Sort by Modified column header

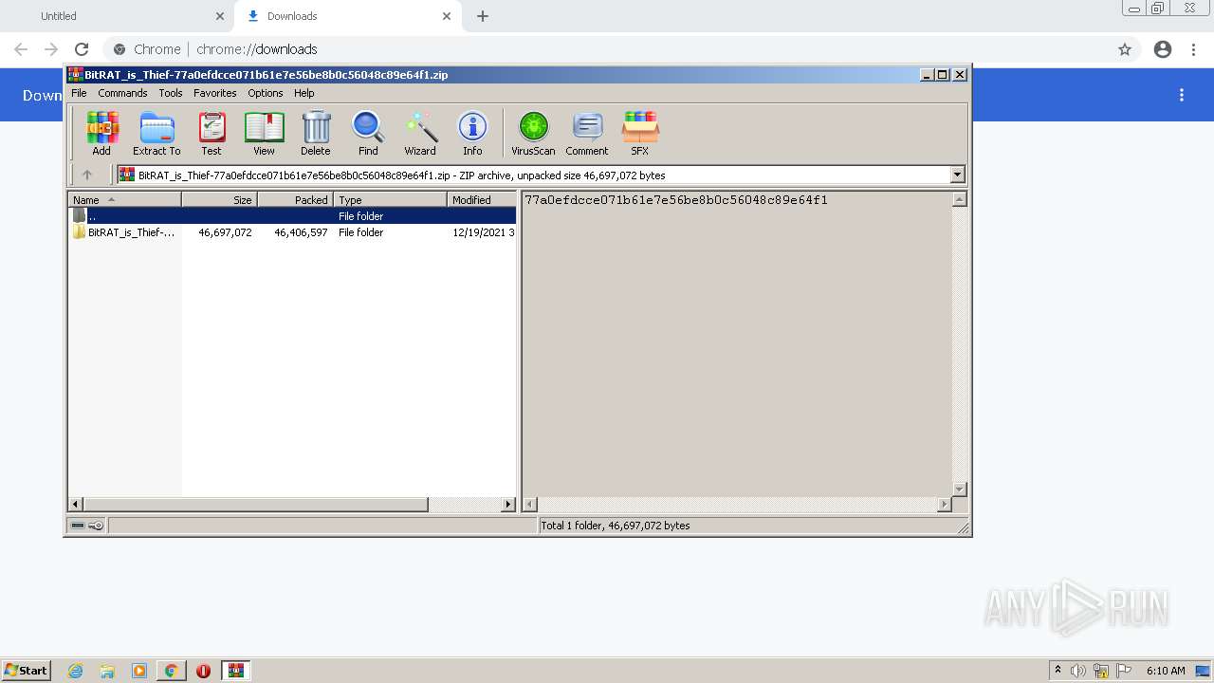point(482,199)
